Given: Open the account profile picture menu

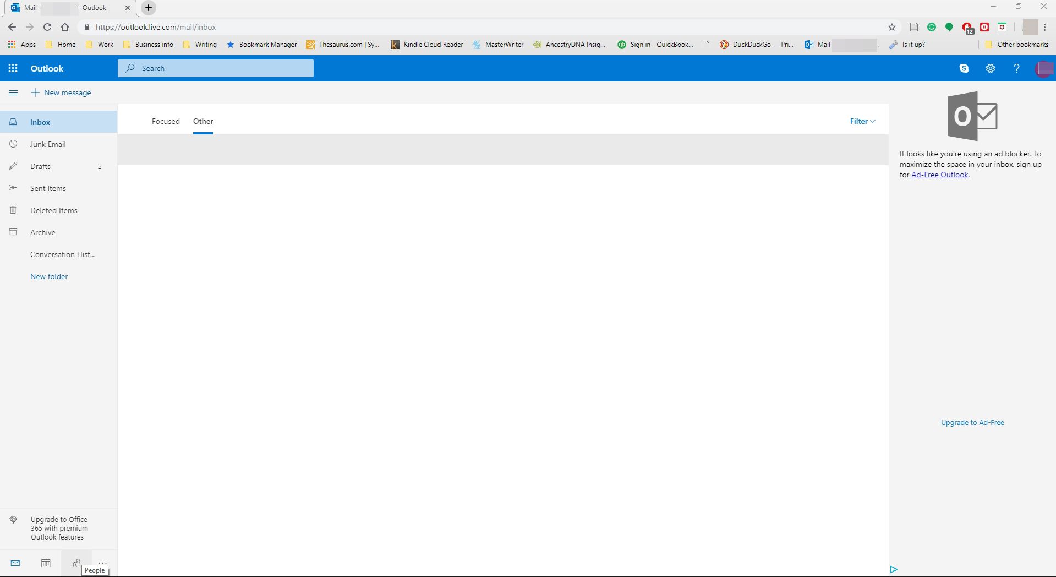Looking at the screenshot, I should (x=1043, y=68).
